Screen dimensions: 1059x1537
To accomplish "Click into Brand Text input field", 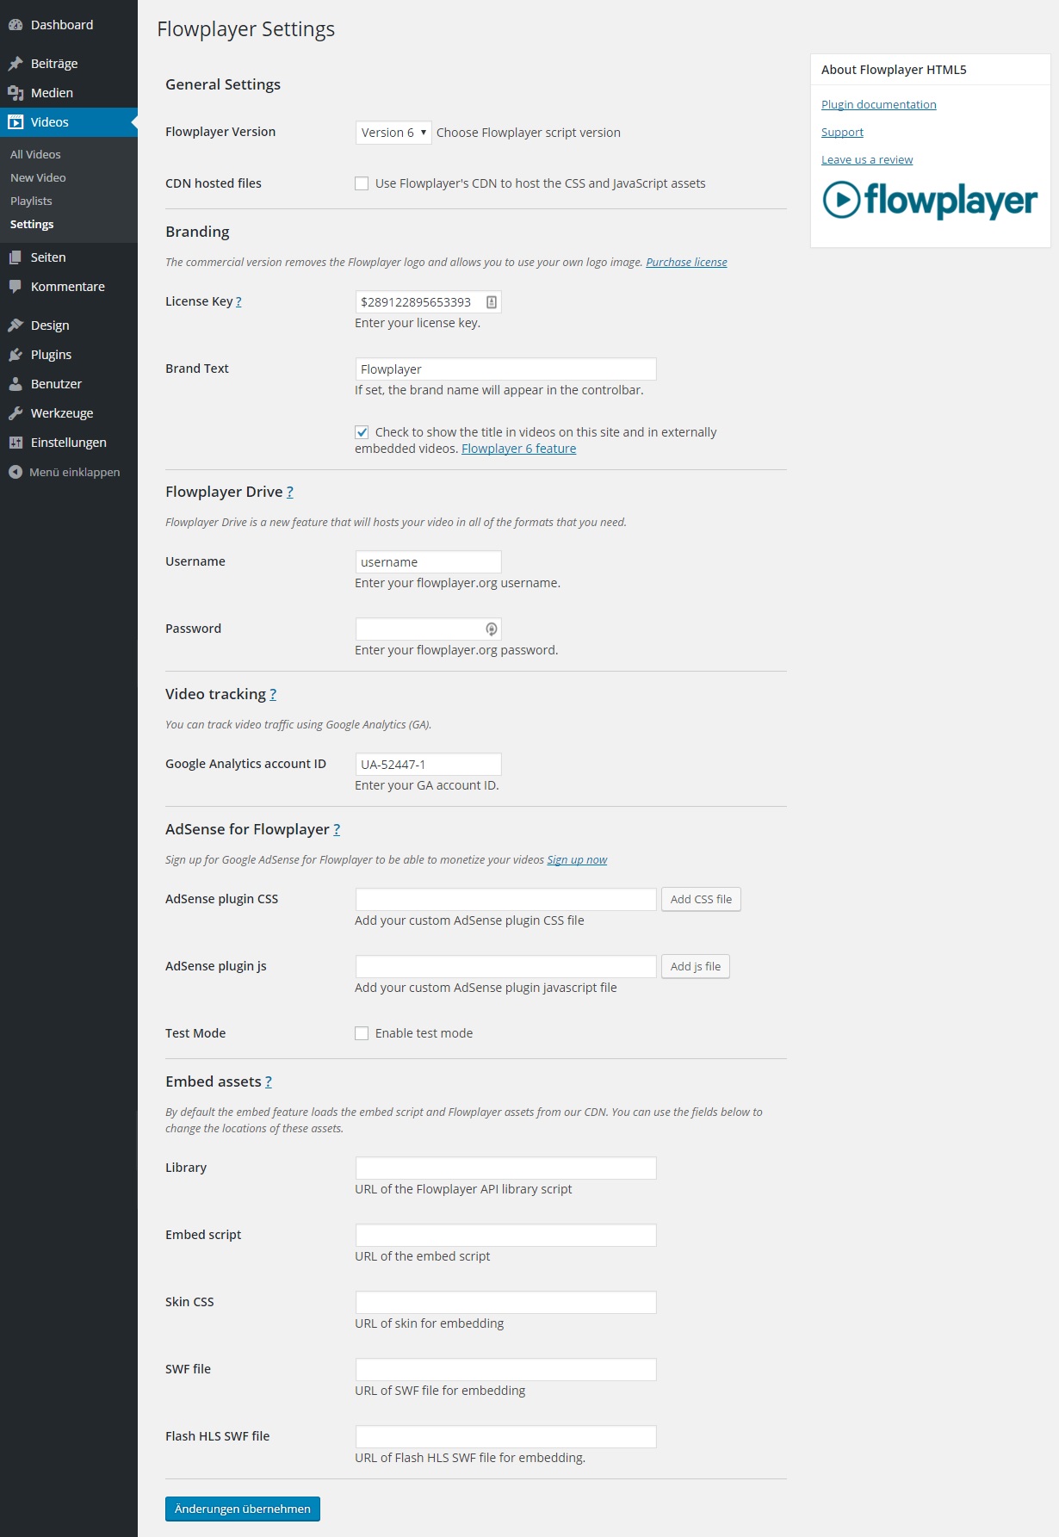I will pyautogui.click(x=505, y=369).
